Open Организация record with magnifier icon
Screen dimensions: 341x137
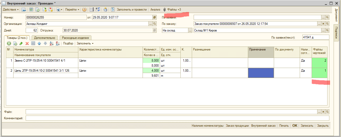(x=154, y=24)
